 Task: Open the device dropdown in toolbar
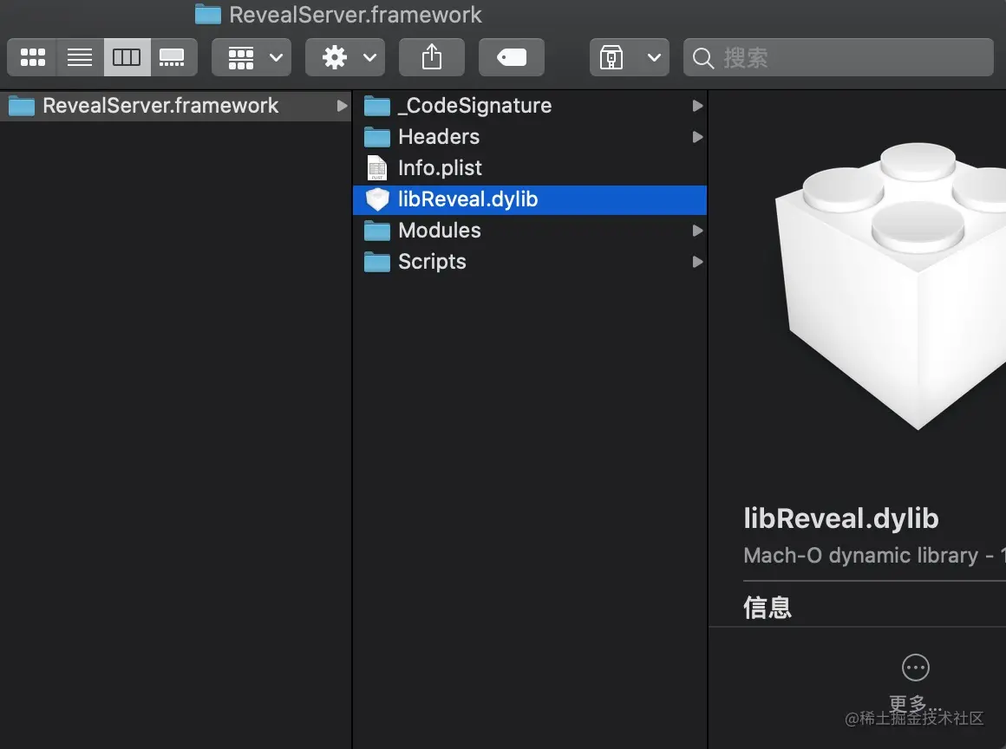click(x=629, y=58)
